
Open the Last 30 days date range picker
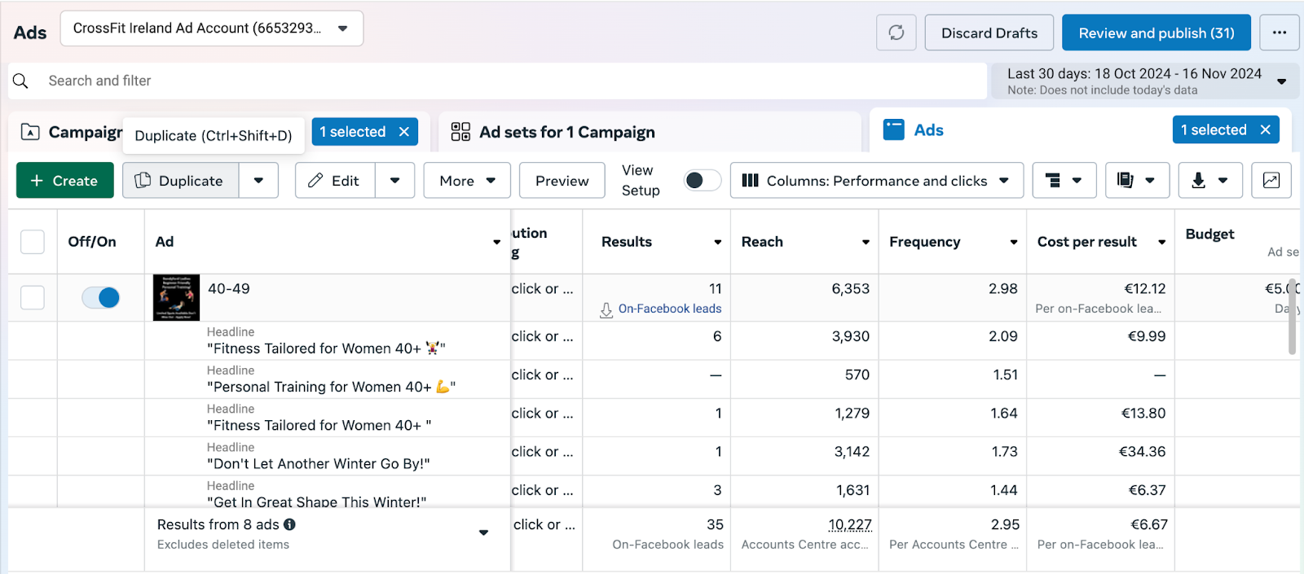(x=1145, y=81)
